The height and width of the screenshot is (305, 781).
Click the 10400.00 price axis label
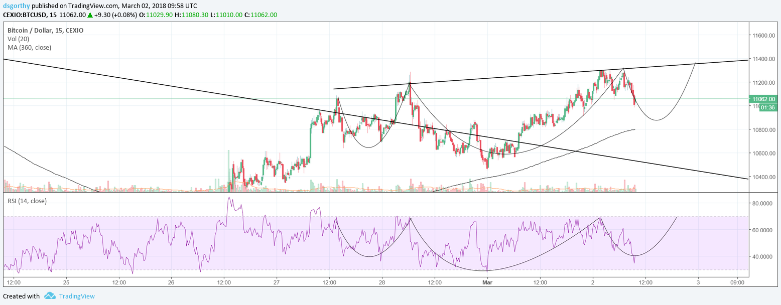tap(763, 177)
